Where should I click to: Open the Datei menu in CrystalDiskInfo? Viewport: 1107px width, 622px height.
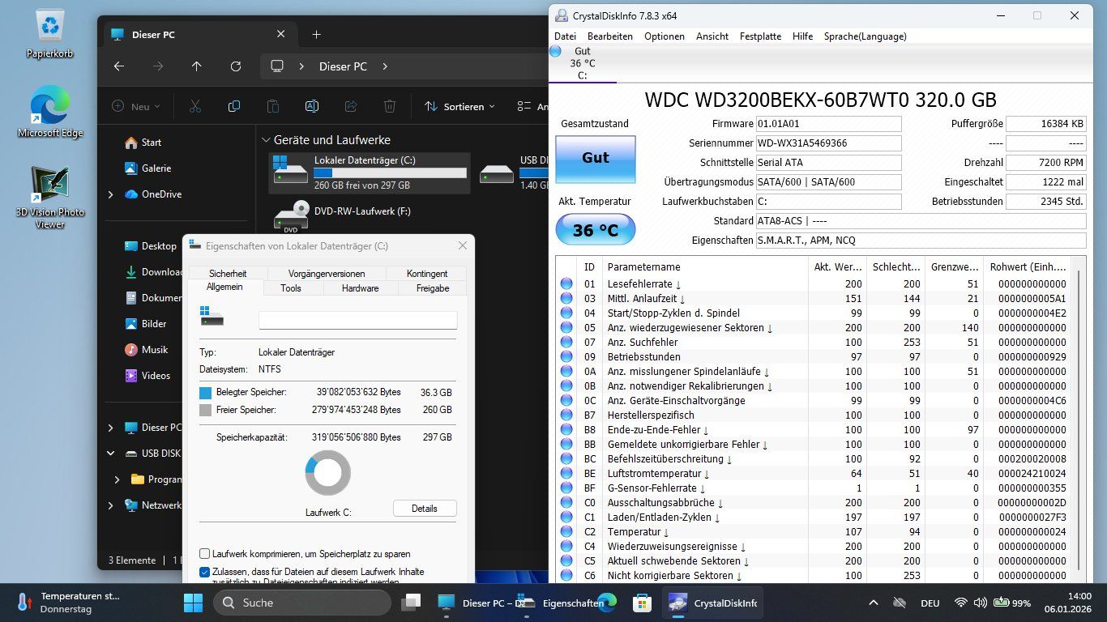(565, 36)
